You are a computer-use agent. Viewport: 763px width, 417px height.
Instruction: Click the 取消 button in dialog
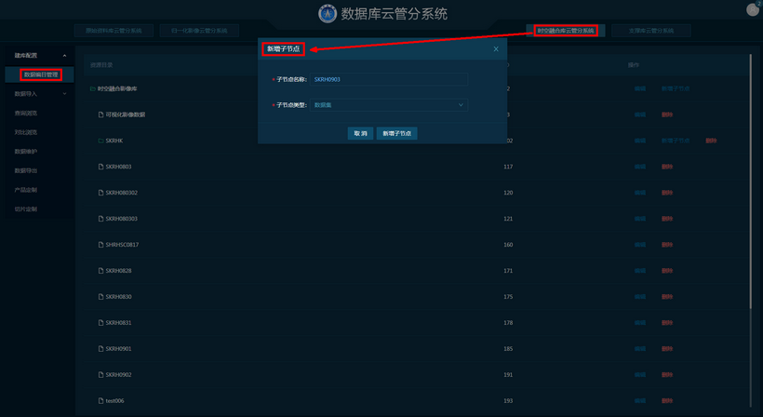359,134
